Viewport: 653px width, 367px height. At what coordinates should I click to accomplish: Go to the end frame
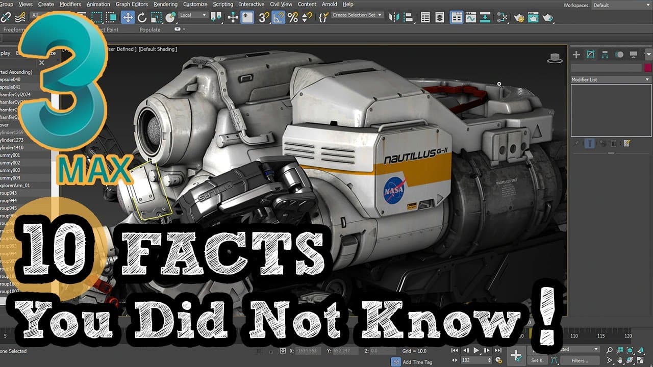(x=497, y=351)
